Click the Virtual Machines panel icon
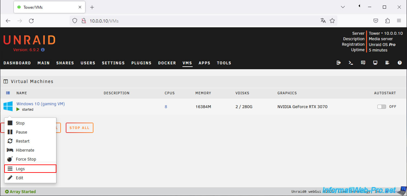Image resolution: width=407 pixels, height=196 pixels. (6, 81)
